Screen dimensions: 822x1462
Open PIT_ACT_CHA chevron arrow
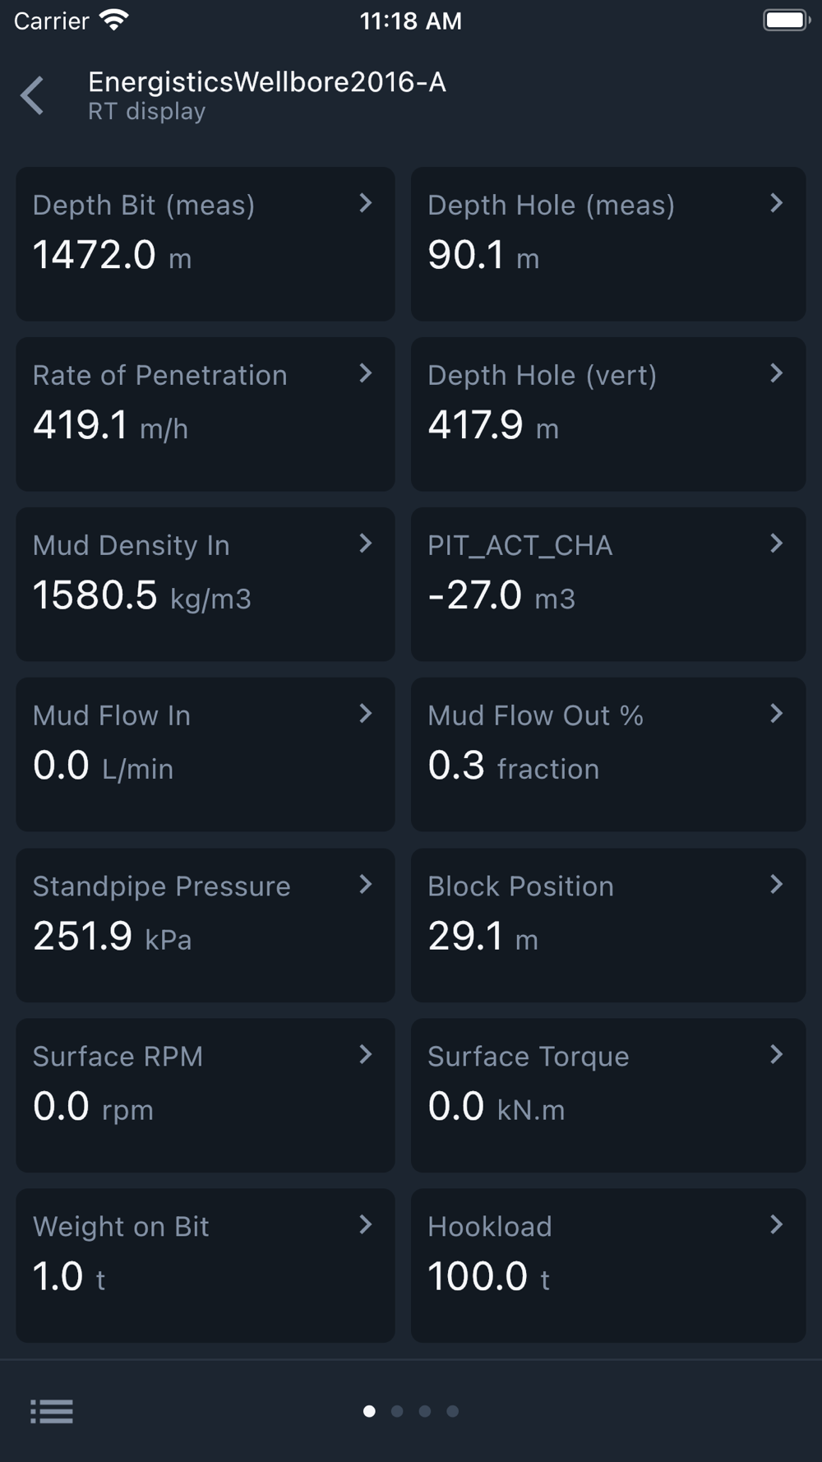click(x=776, y=544)
